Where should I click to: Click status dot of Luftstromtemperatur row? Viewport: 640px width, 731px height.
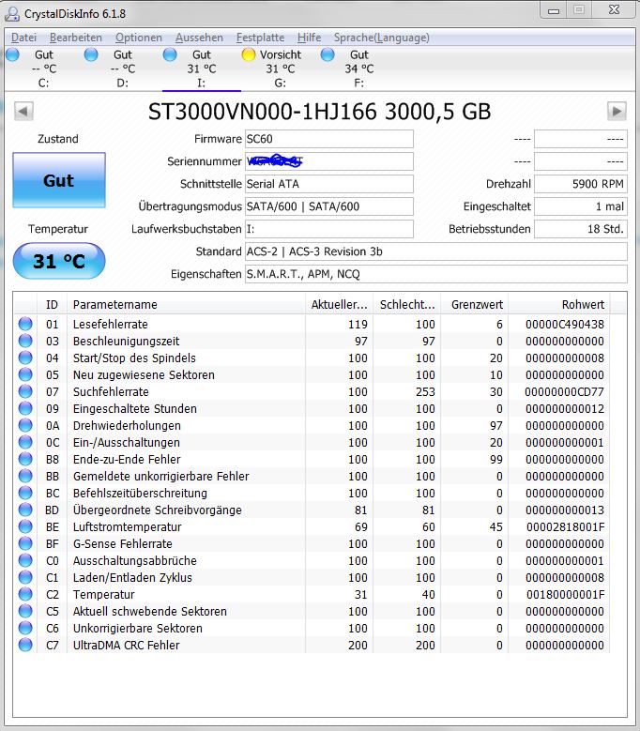25,526
